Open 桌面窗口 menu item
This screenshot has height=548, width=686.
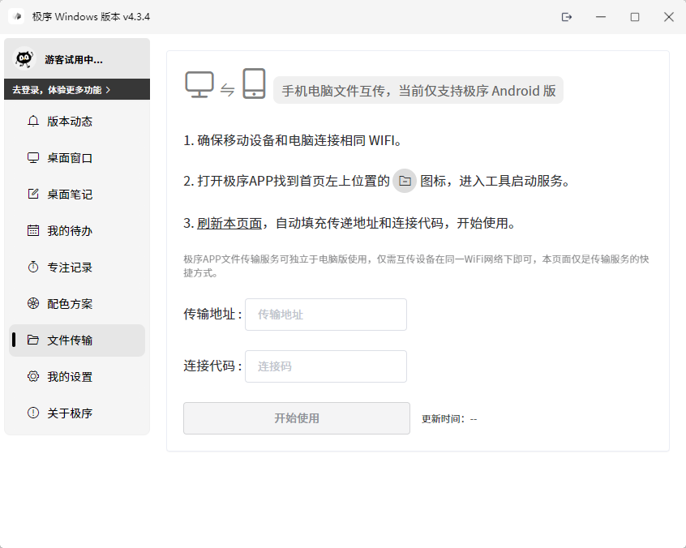tap(77, 158)
